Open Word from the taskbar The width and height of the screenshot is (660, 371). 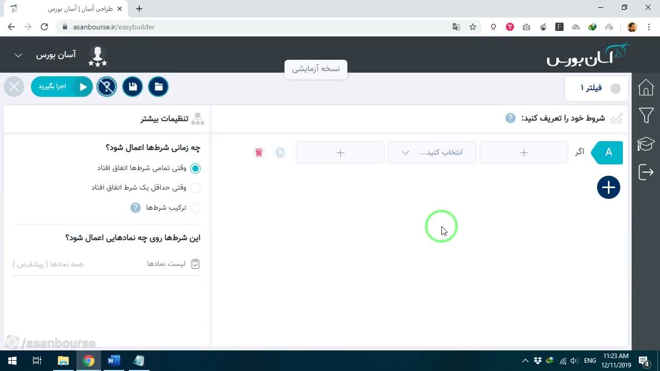pos(113,361)
